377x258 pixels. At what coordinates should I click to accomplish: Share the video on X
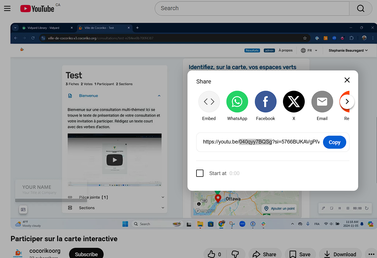click(x=294, y=102)
